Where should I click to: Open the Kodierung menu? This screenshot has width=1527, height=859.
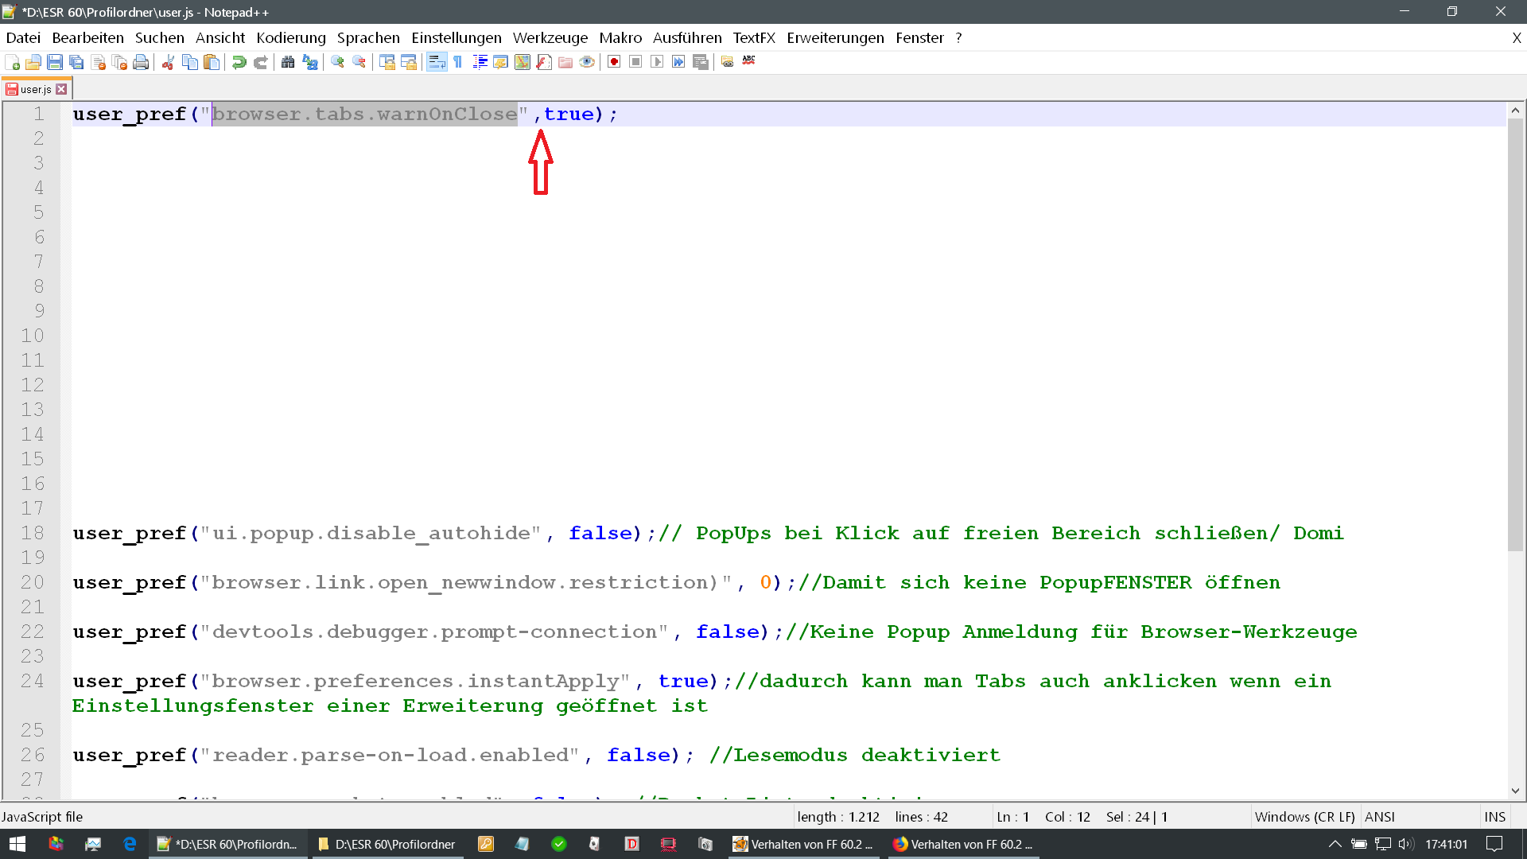(290, 37)
